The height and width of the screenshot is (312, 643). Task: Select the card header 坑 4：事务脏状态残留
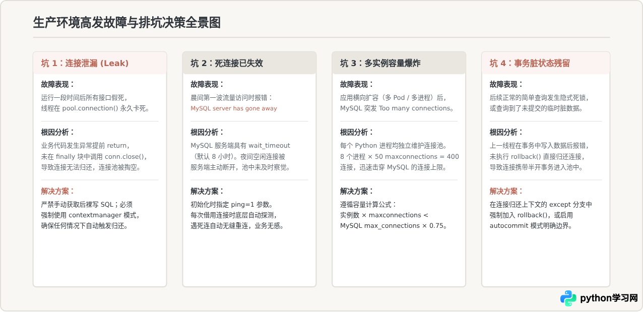546,63
